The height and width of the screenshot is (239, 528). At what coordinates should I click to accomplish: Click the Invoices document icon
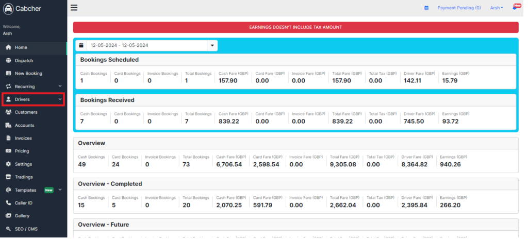pyautogui.click(x=9, y=138)
